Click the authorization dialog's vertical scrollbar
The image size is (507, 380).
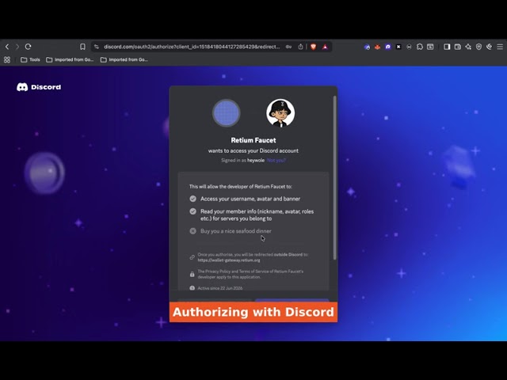[335, 177]
